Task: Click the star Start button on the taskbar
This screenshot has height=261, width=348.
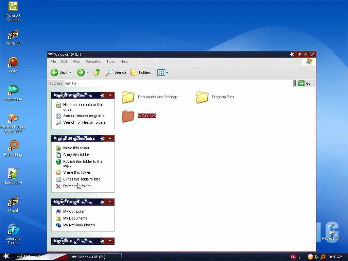Action: click(6, 256)
